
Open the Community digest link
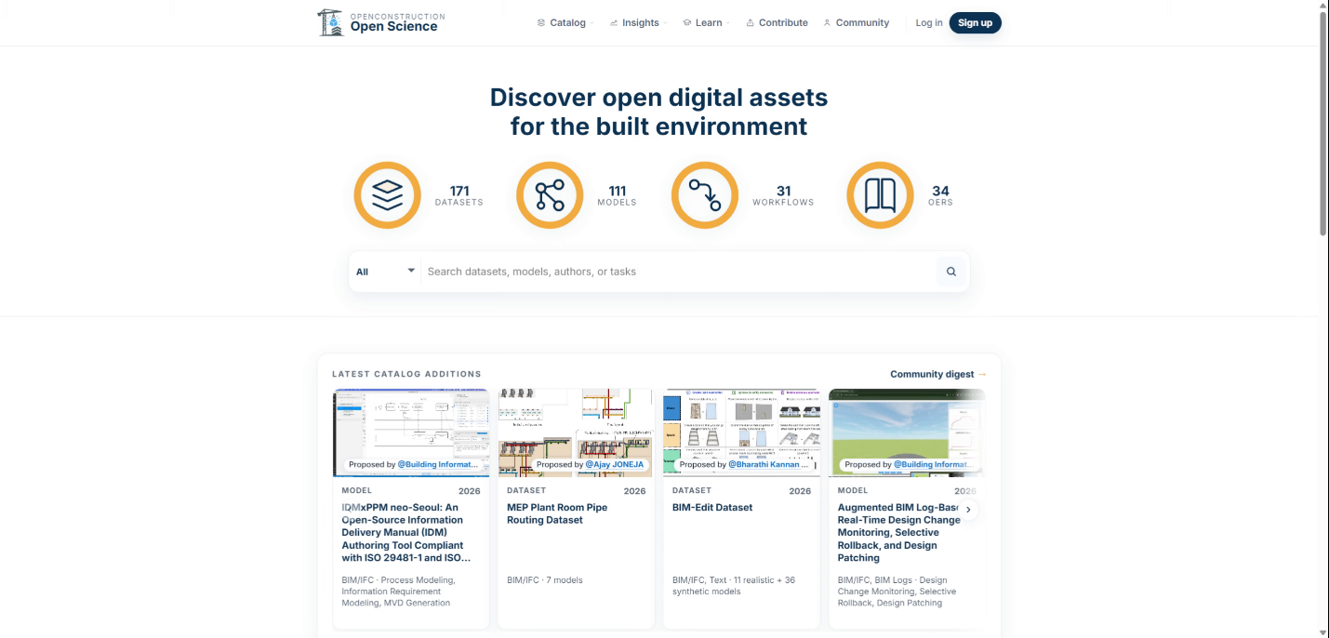[x=937, y=374]
